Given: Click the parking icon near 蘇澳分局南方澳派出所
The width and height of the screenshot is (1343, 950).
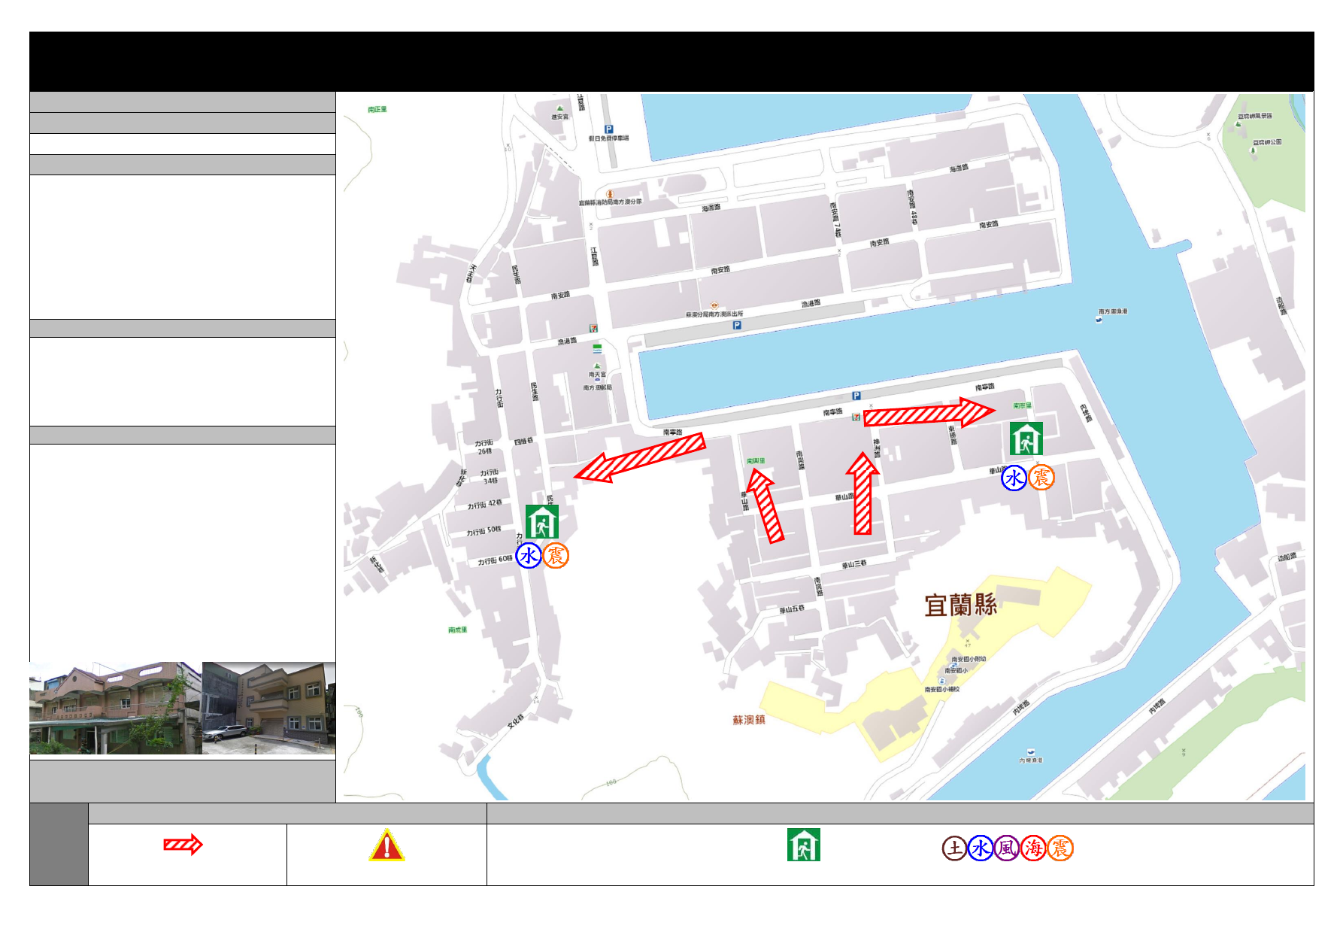Looking at the screenshot, I should pos(737,326).
